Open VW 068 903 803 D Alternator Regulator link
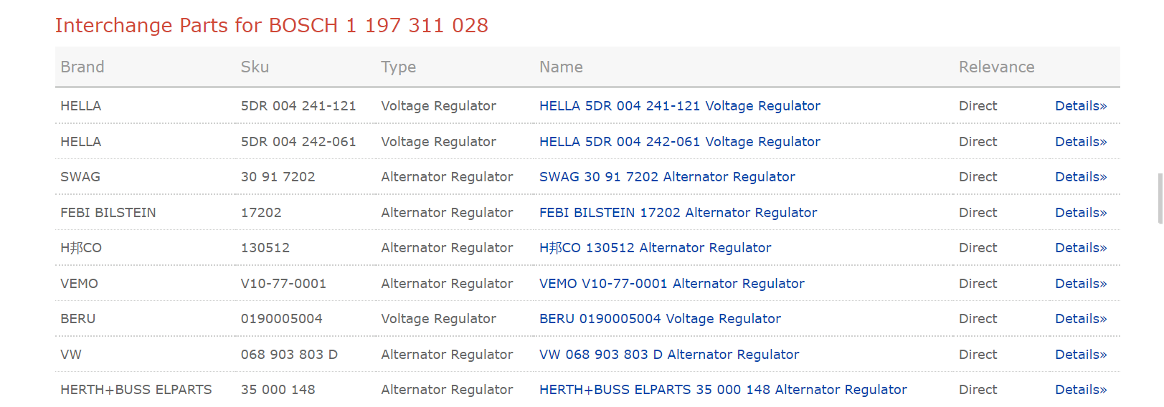Viewport: 1164px width, 407px height. tap(668, 355)
